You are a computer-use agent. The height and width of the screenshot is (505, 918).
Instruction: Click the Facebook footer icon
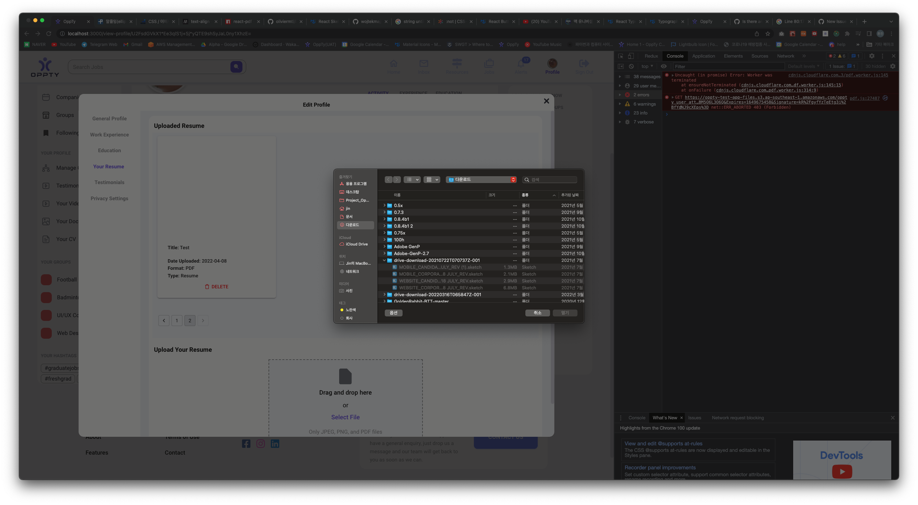click(246, 443)
